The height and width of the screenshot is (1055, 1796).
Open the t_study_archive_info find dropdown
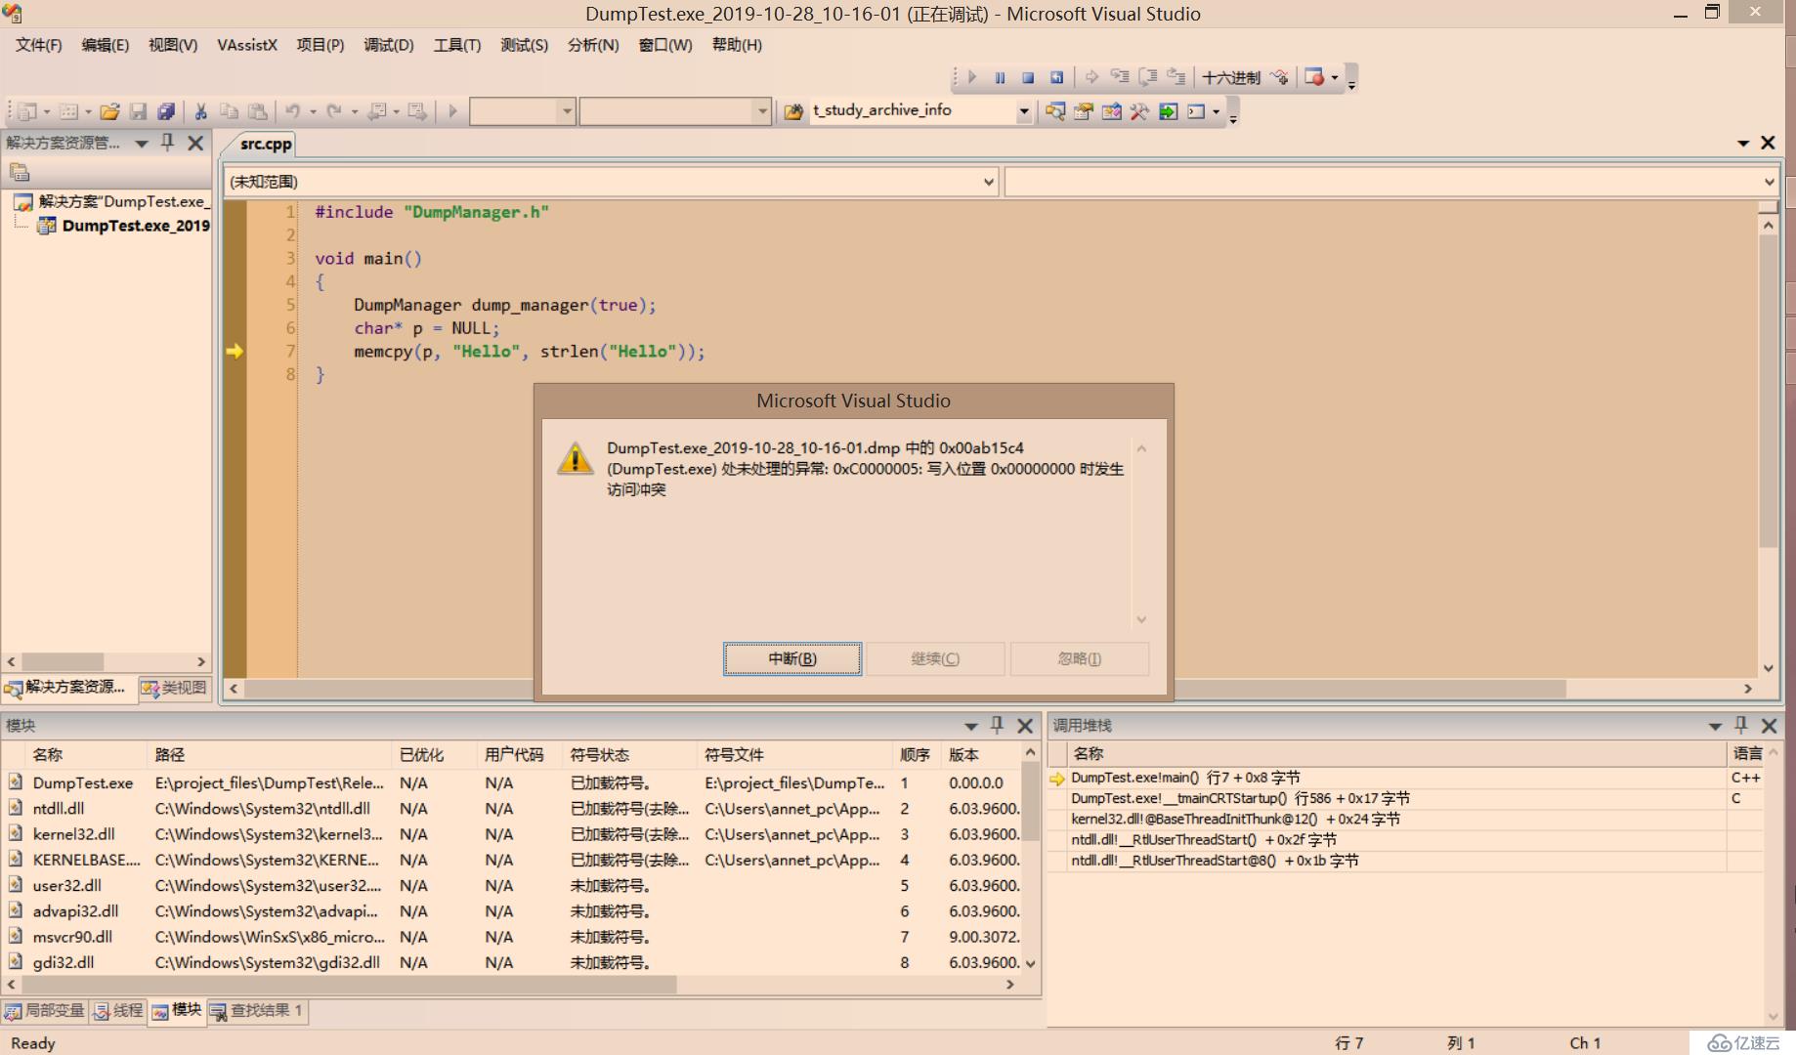(x=1023, y=111)
